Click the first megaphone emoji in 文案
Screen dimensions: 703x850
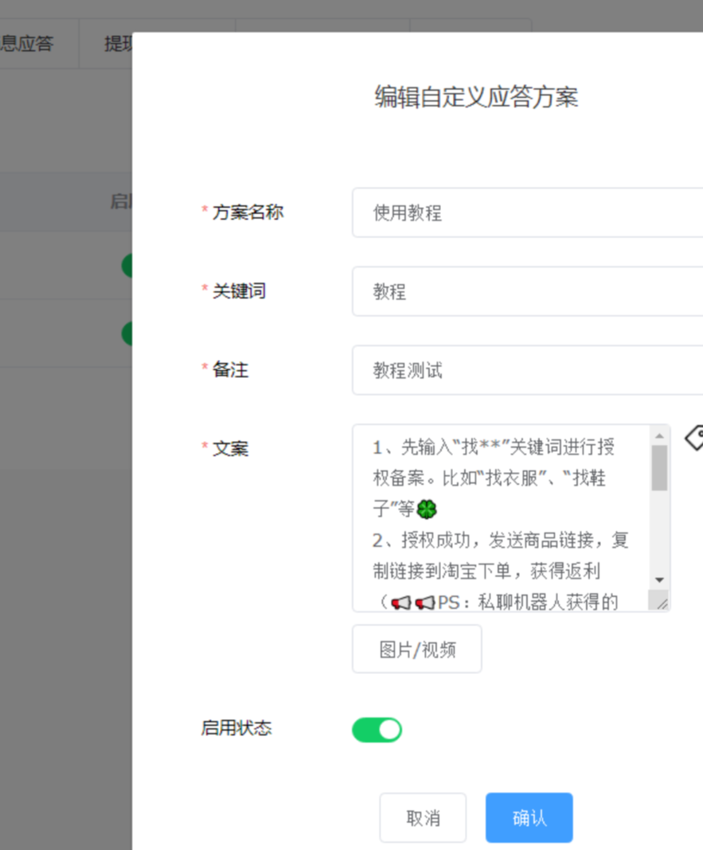(x=401, y=602)
